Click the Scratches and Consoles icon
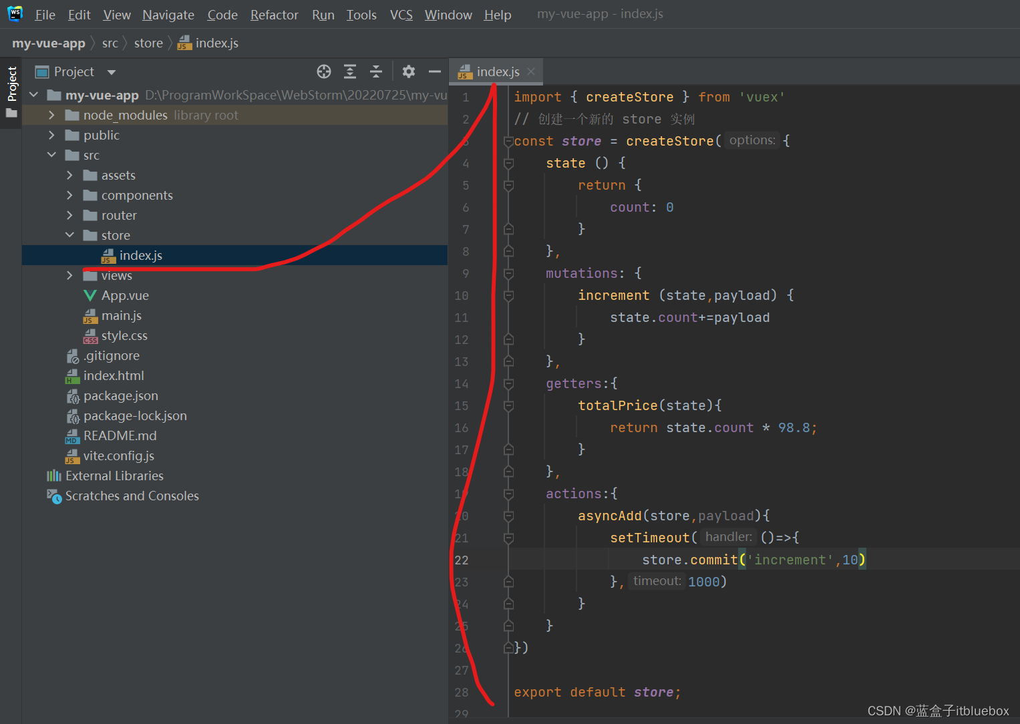 54,496
